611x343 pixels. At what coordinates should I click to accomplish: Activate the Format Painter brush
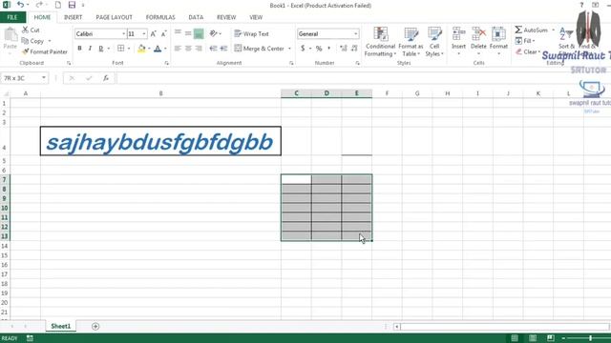(x=45, y=51)
